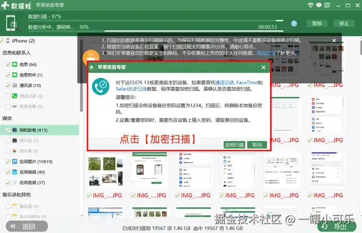
Task: Click the 加密扫描 button
Action: [x=234, y=145]
